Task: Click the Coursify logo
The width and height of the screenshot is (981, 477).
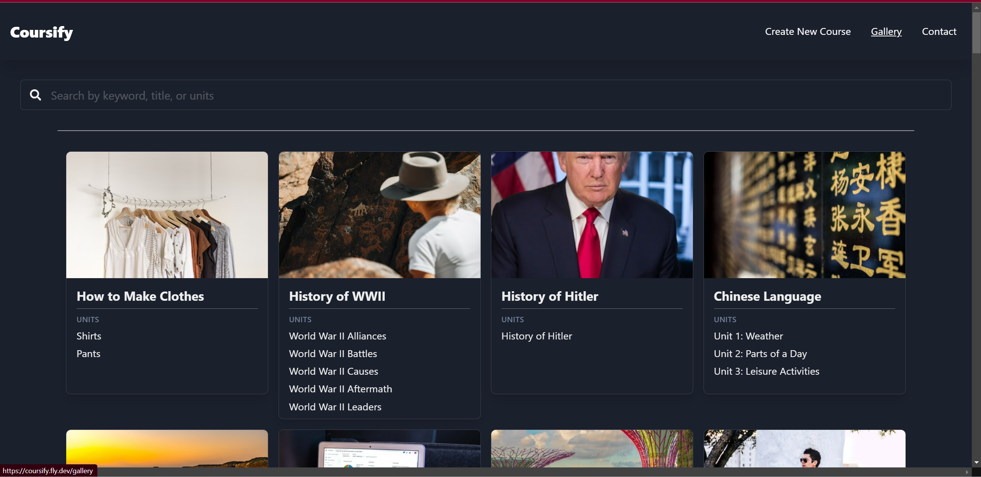Action: click(41, 33)
